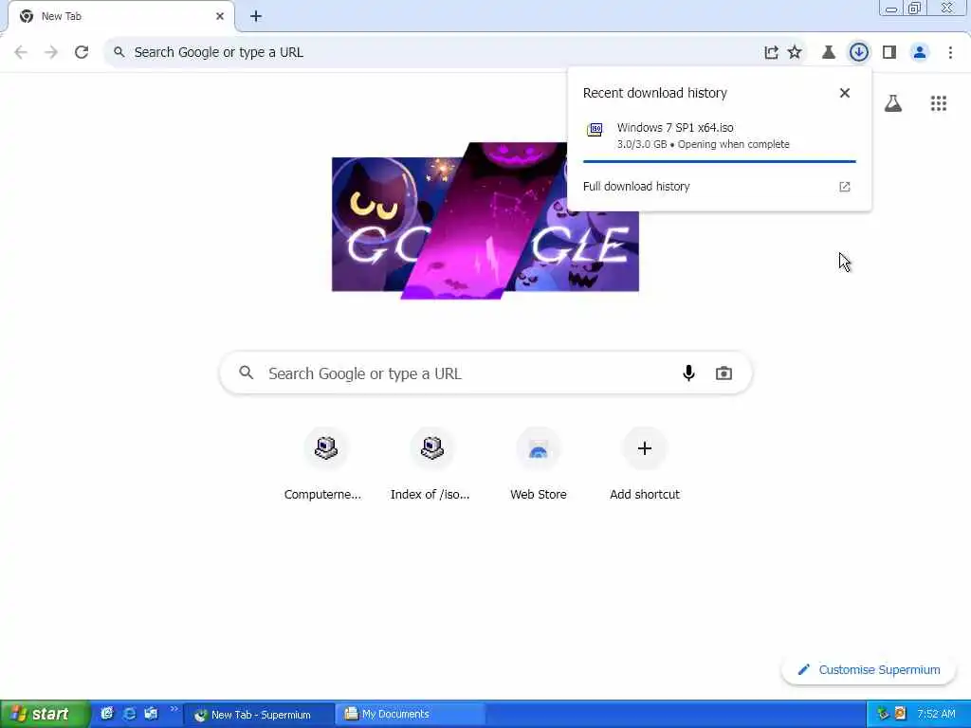Click the green tray icon by the divider

tap(883, 715)
